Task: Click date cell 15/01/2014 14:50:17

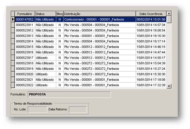Action: [151, 58]
